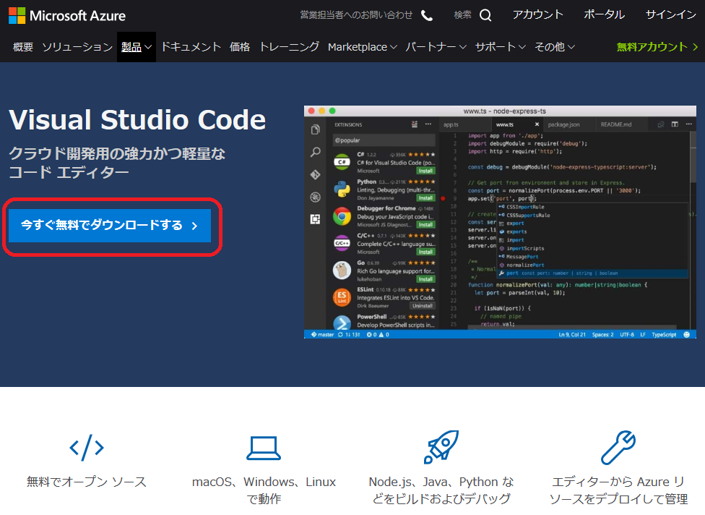Screen dimensions: 705x515
Task: Open the ポータル link
Action: coord(604,15)
